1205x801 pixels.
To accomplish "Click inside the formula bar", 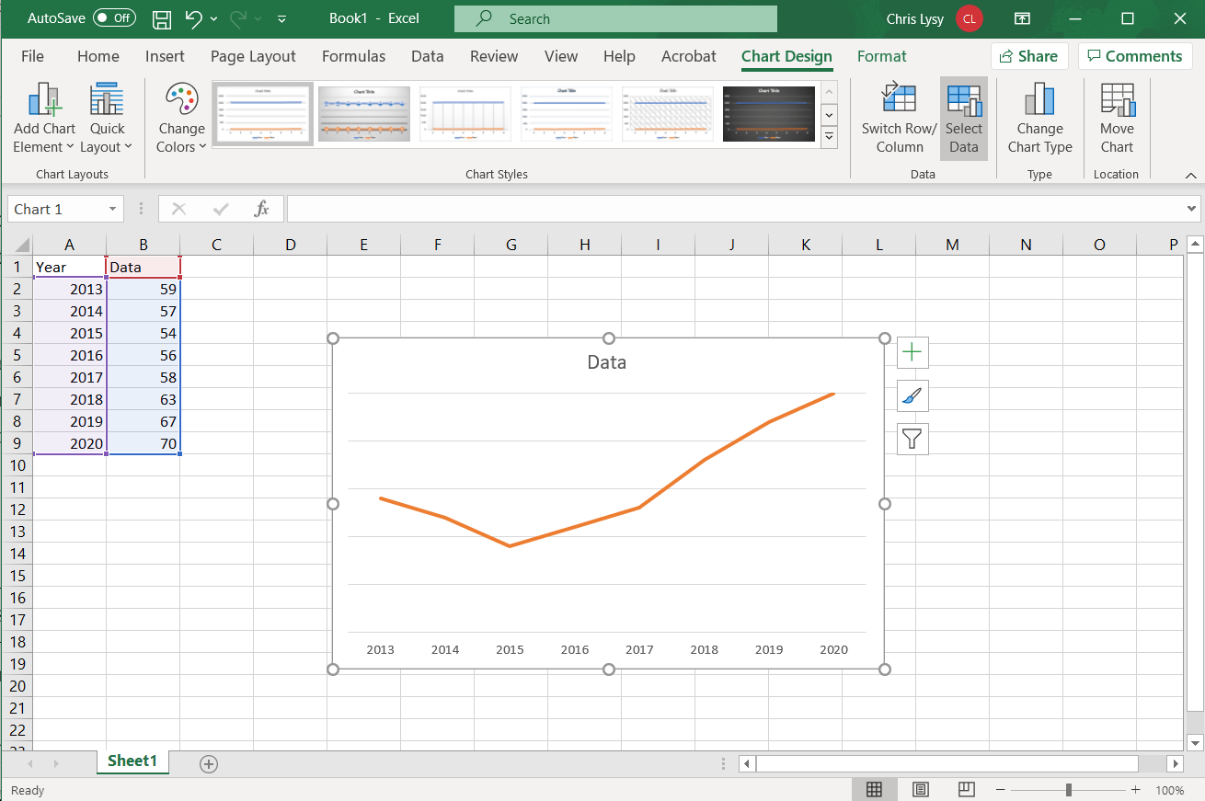I will point(735,209).
